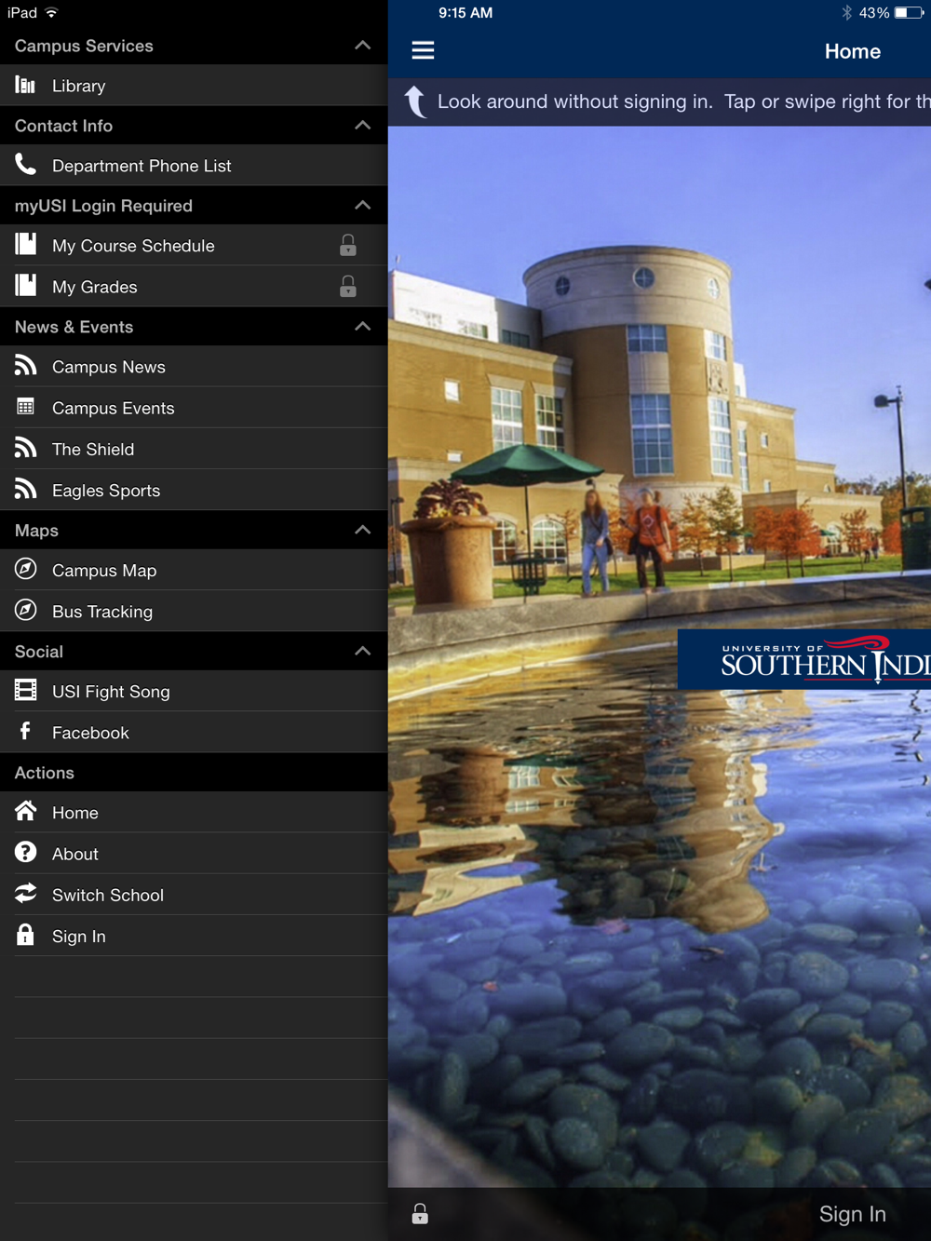The height and width of the screenshot is (1241, 931).
Task: Open Eagles Sports feed
Action: tap(106, 491)
